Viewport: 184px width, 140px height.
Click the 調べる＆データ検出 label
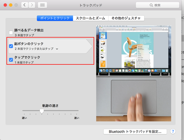coord(29,30)
